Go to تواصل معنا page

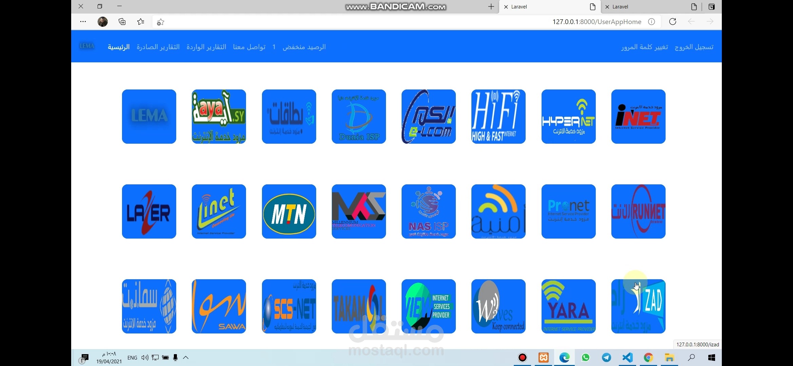point(249,47)
